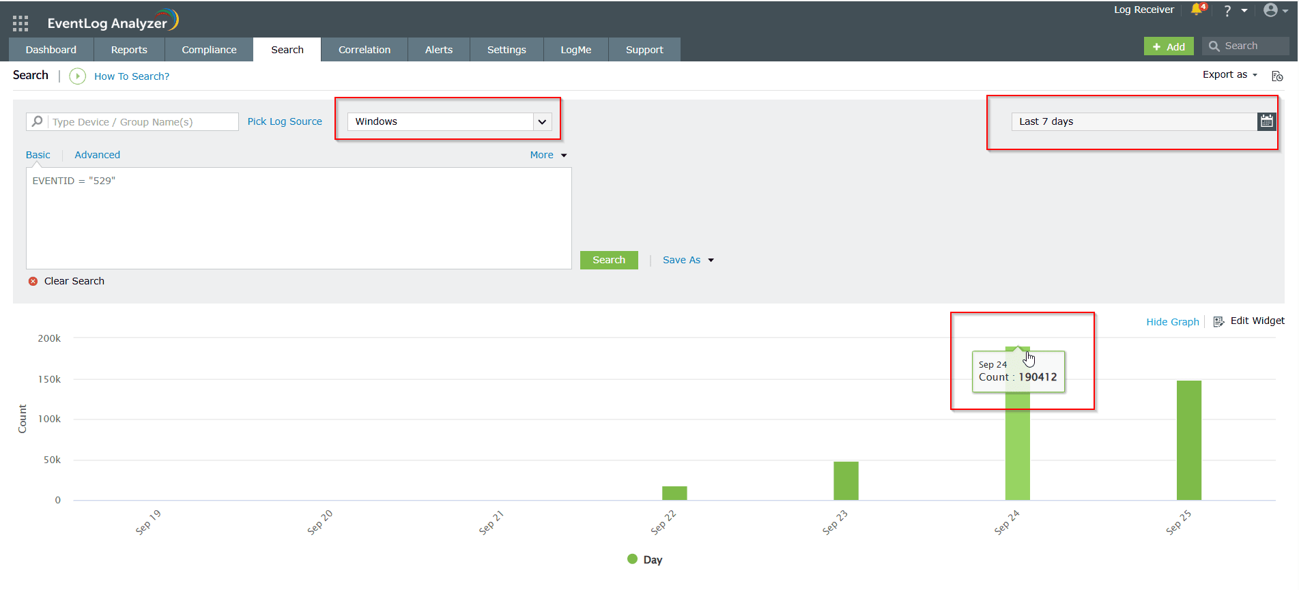Click the green Search button
The image size is (1299, 590).
coord(609,260)
